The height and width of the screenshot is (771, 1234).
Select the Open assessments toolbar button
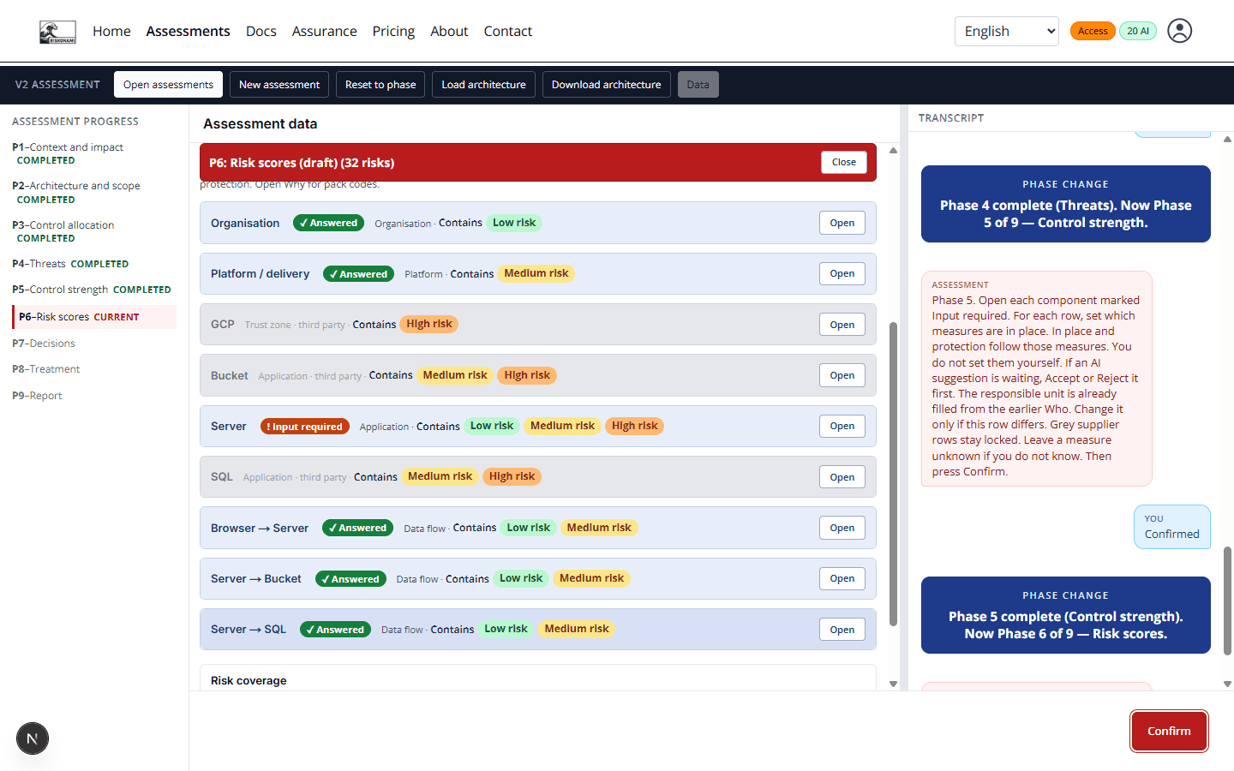(x=168, y=85)
